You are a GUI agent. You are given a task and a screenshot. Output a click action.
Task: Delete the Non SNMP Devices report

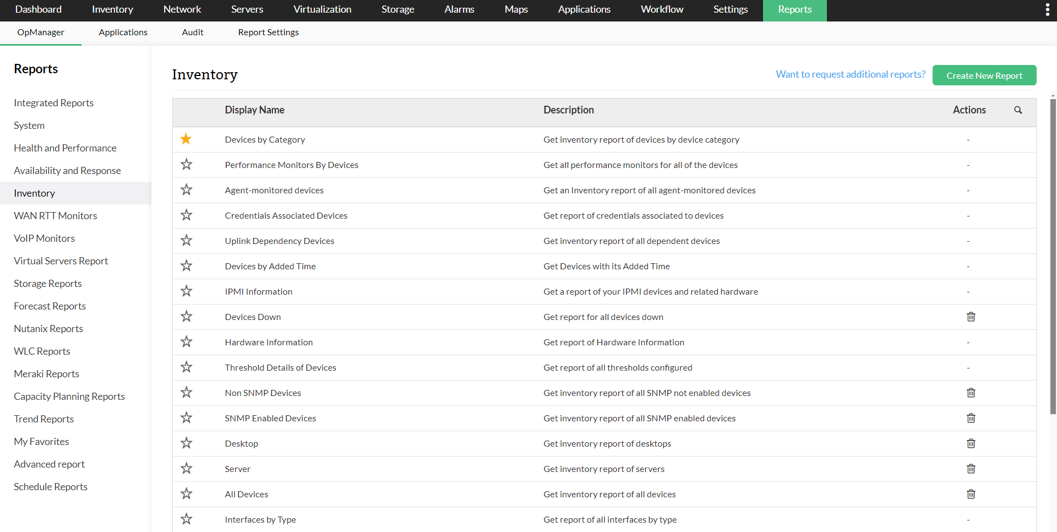click(971, 393)
